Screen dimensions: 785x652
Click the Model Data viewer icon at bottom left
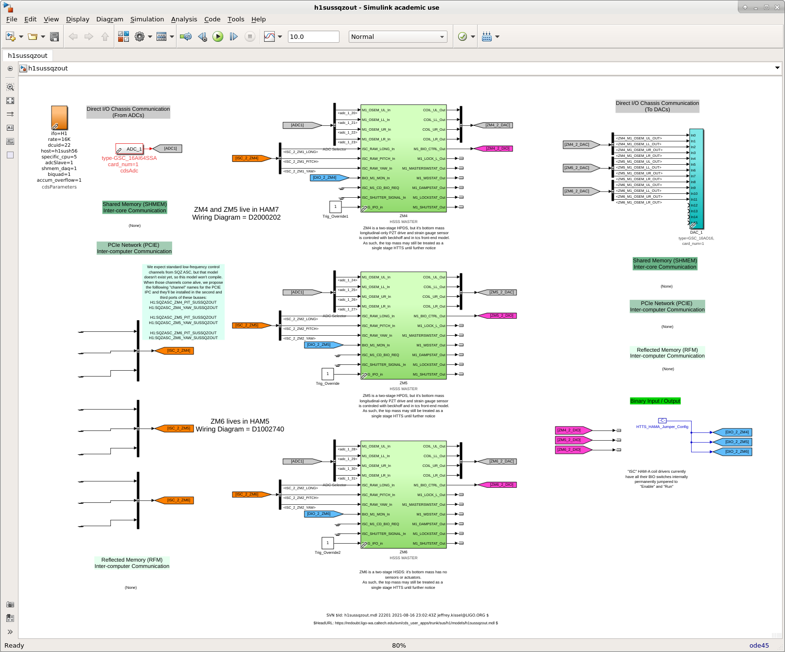[10, 618]
